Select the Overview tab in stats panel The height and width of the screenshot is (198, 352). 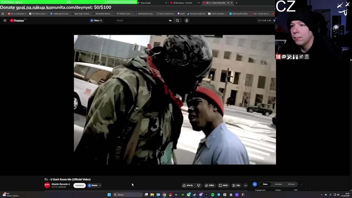tap(278, 184)
